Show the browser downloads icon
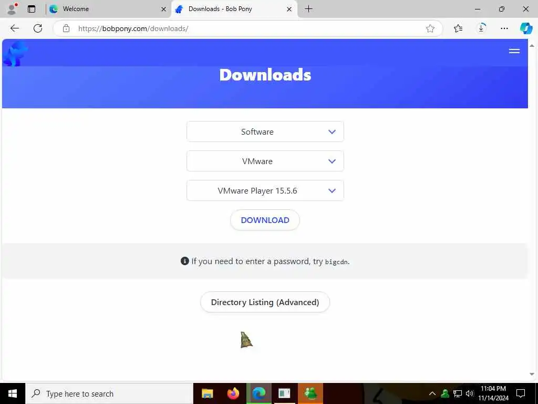 pos(481,28)
